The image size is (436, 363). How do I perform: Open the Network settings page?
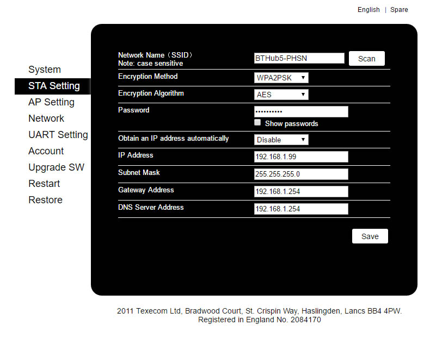[46, 118]
